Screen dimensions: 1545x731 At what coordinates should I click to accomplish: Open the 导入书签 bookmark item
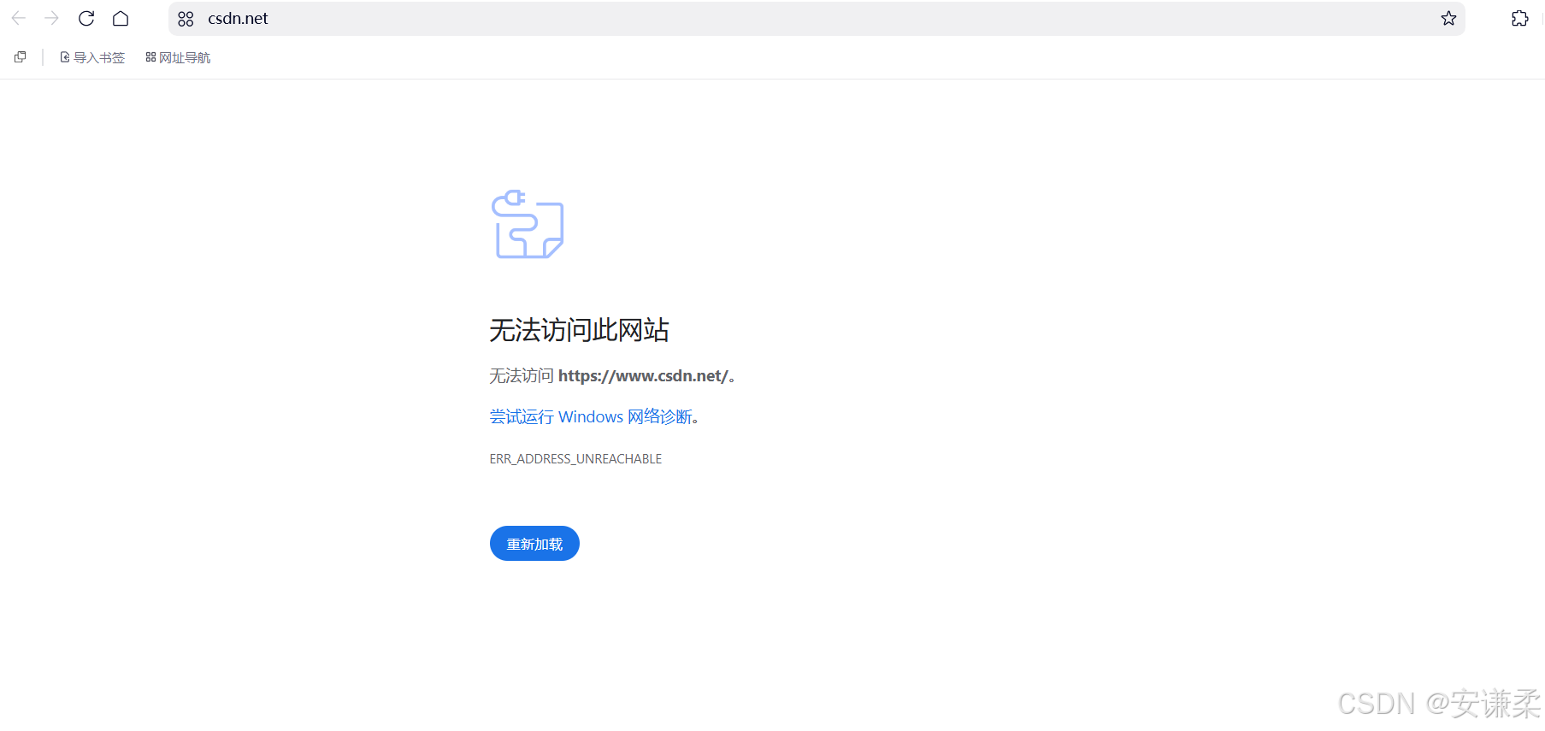tap(92, 57)
